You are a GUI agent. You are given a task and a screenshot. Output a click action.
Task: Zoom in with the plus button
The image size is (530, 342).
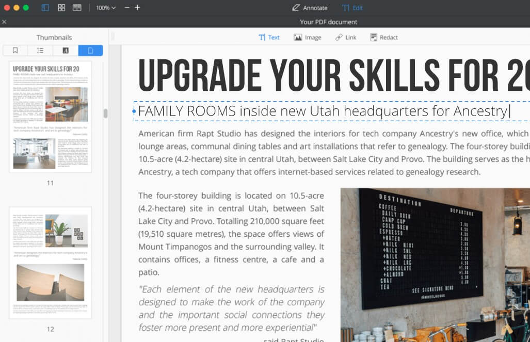[x=137, y=8]
